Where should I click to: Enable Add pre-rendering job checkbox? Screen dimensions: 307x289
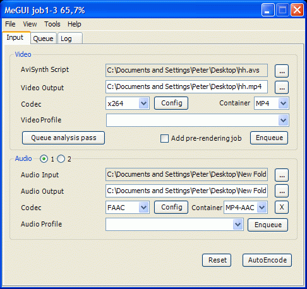coord(164,138)
